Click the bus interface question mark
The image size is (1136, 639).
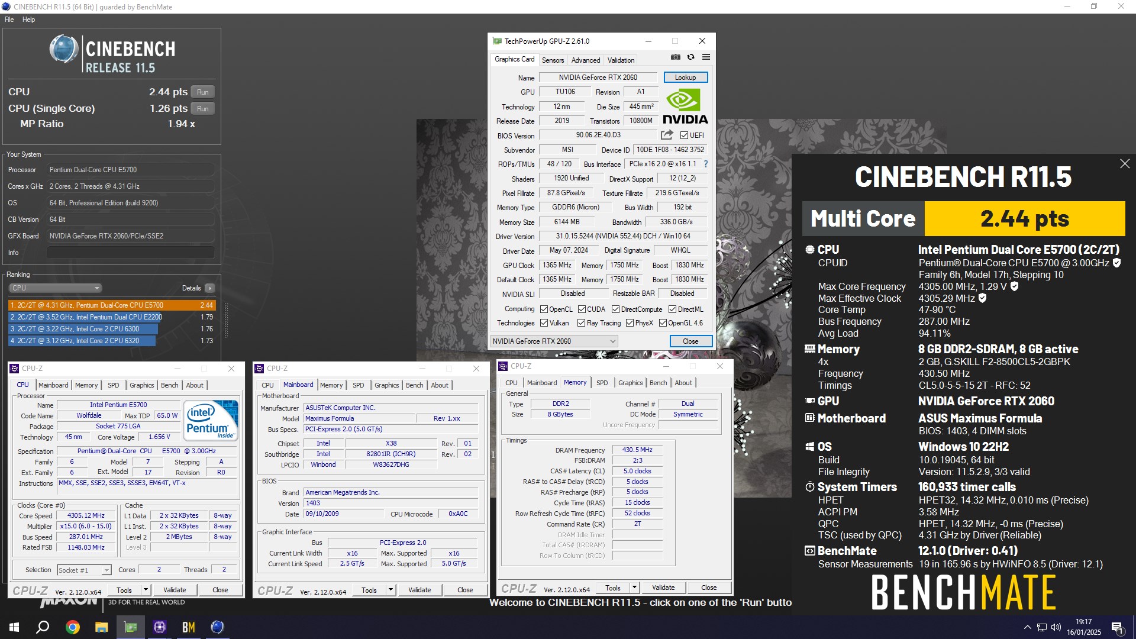705,164
